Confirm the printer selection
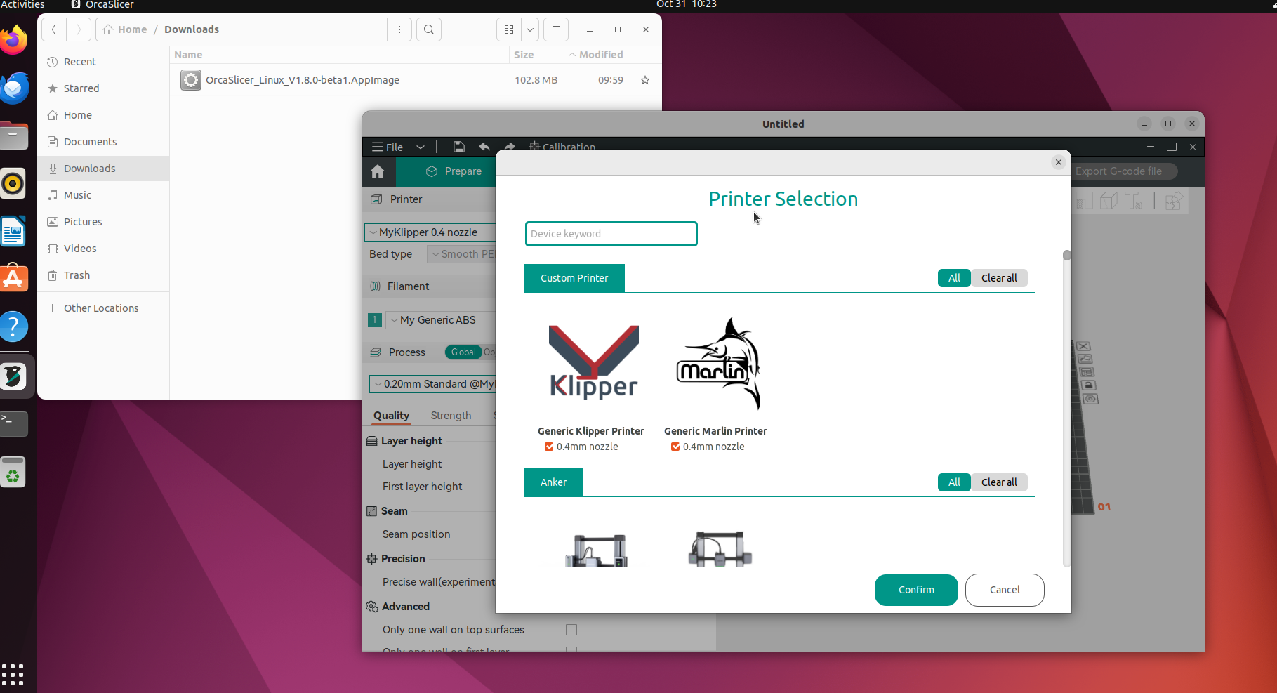The image size is (1277, 693). pyautogui.click(x=916, y=590)
